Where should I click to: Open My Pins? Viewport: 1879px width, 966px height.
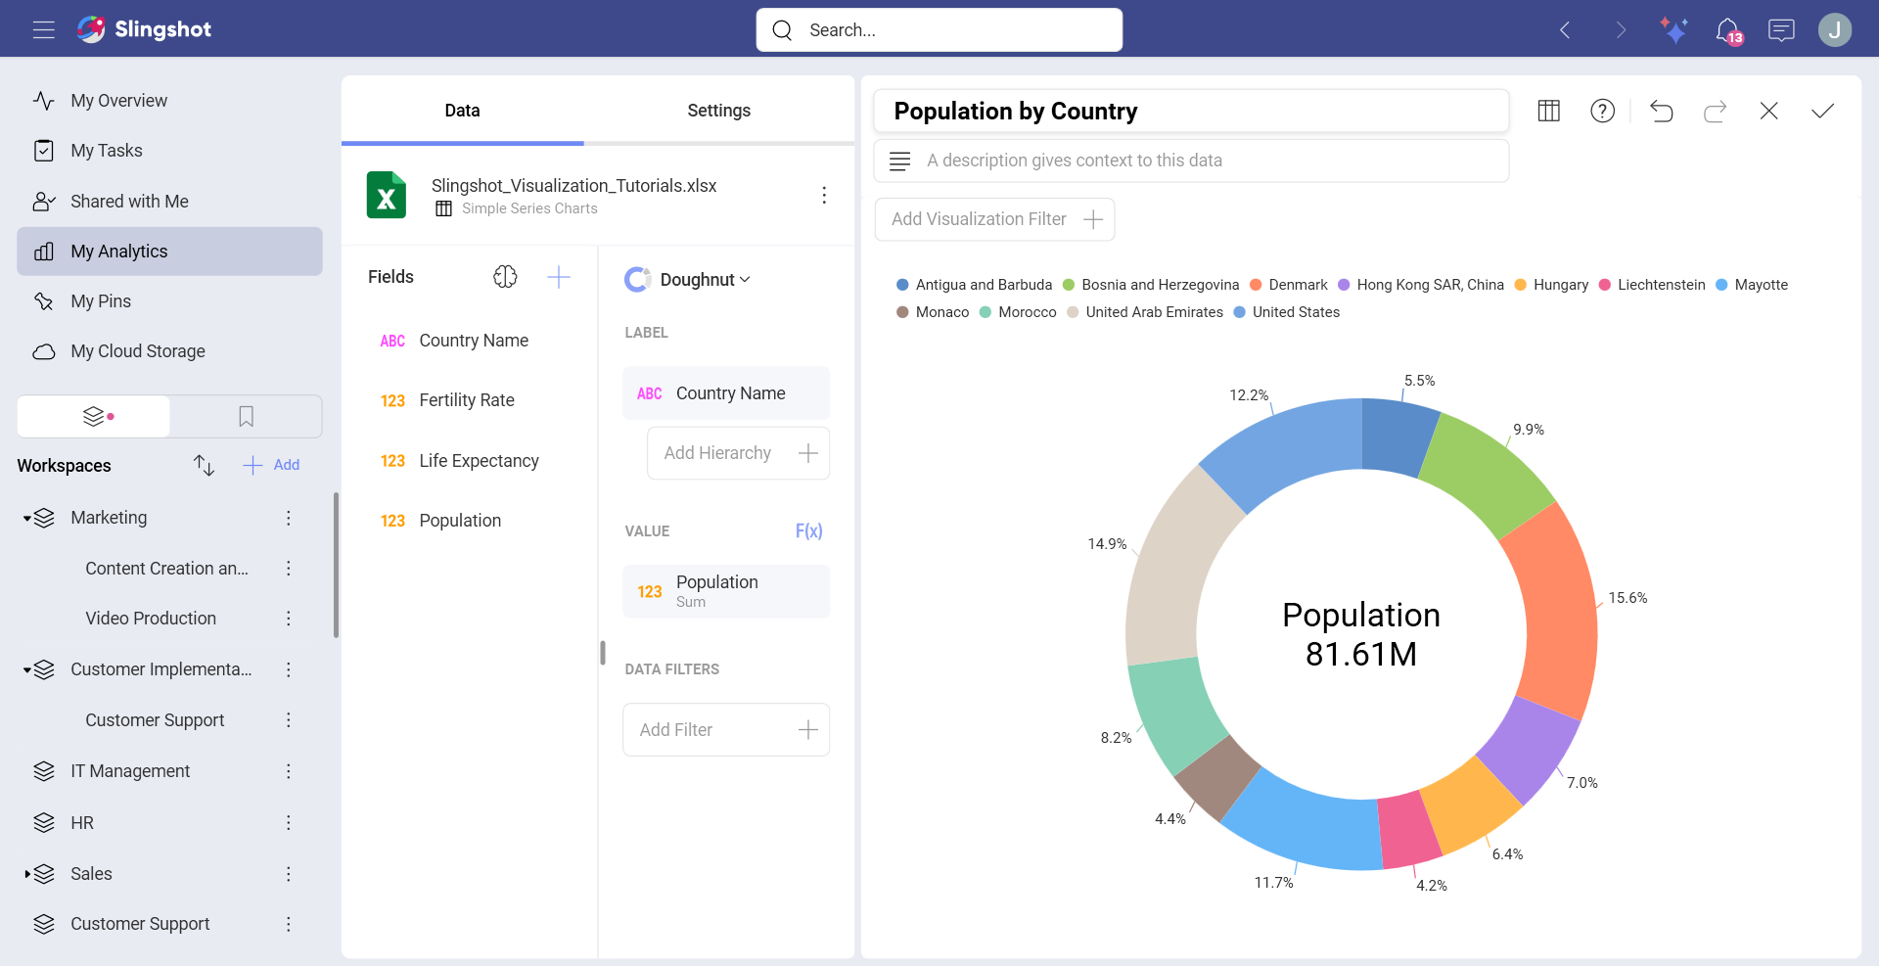pos(169,301)
